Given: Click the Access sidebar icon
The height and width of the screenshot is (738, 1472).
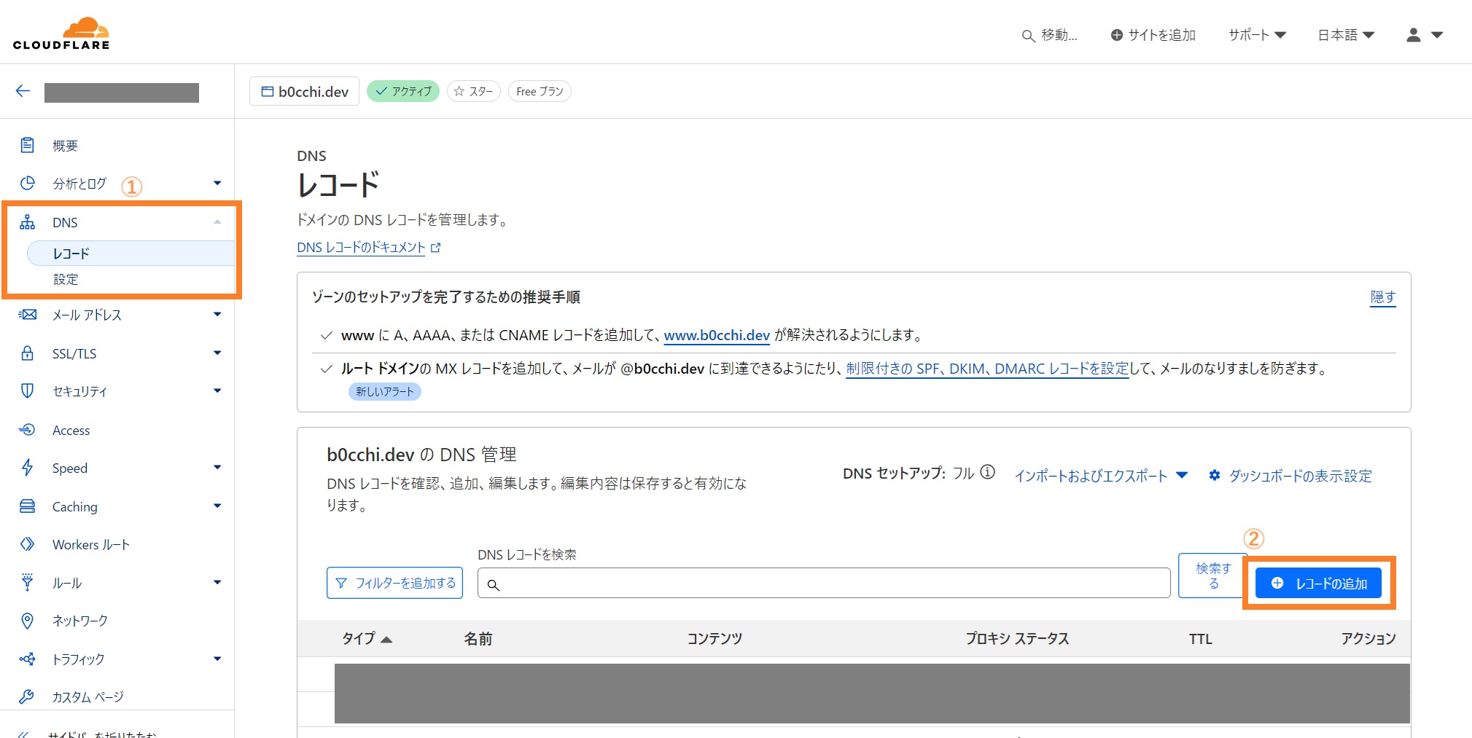Looking at the screenshot, I should point(27,430).
